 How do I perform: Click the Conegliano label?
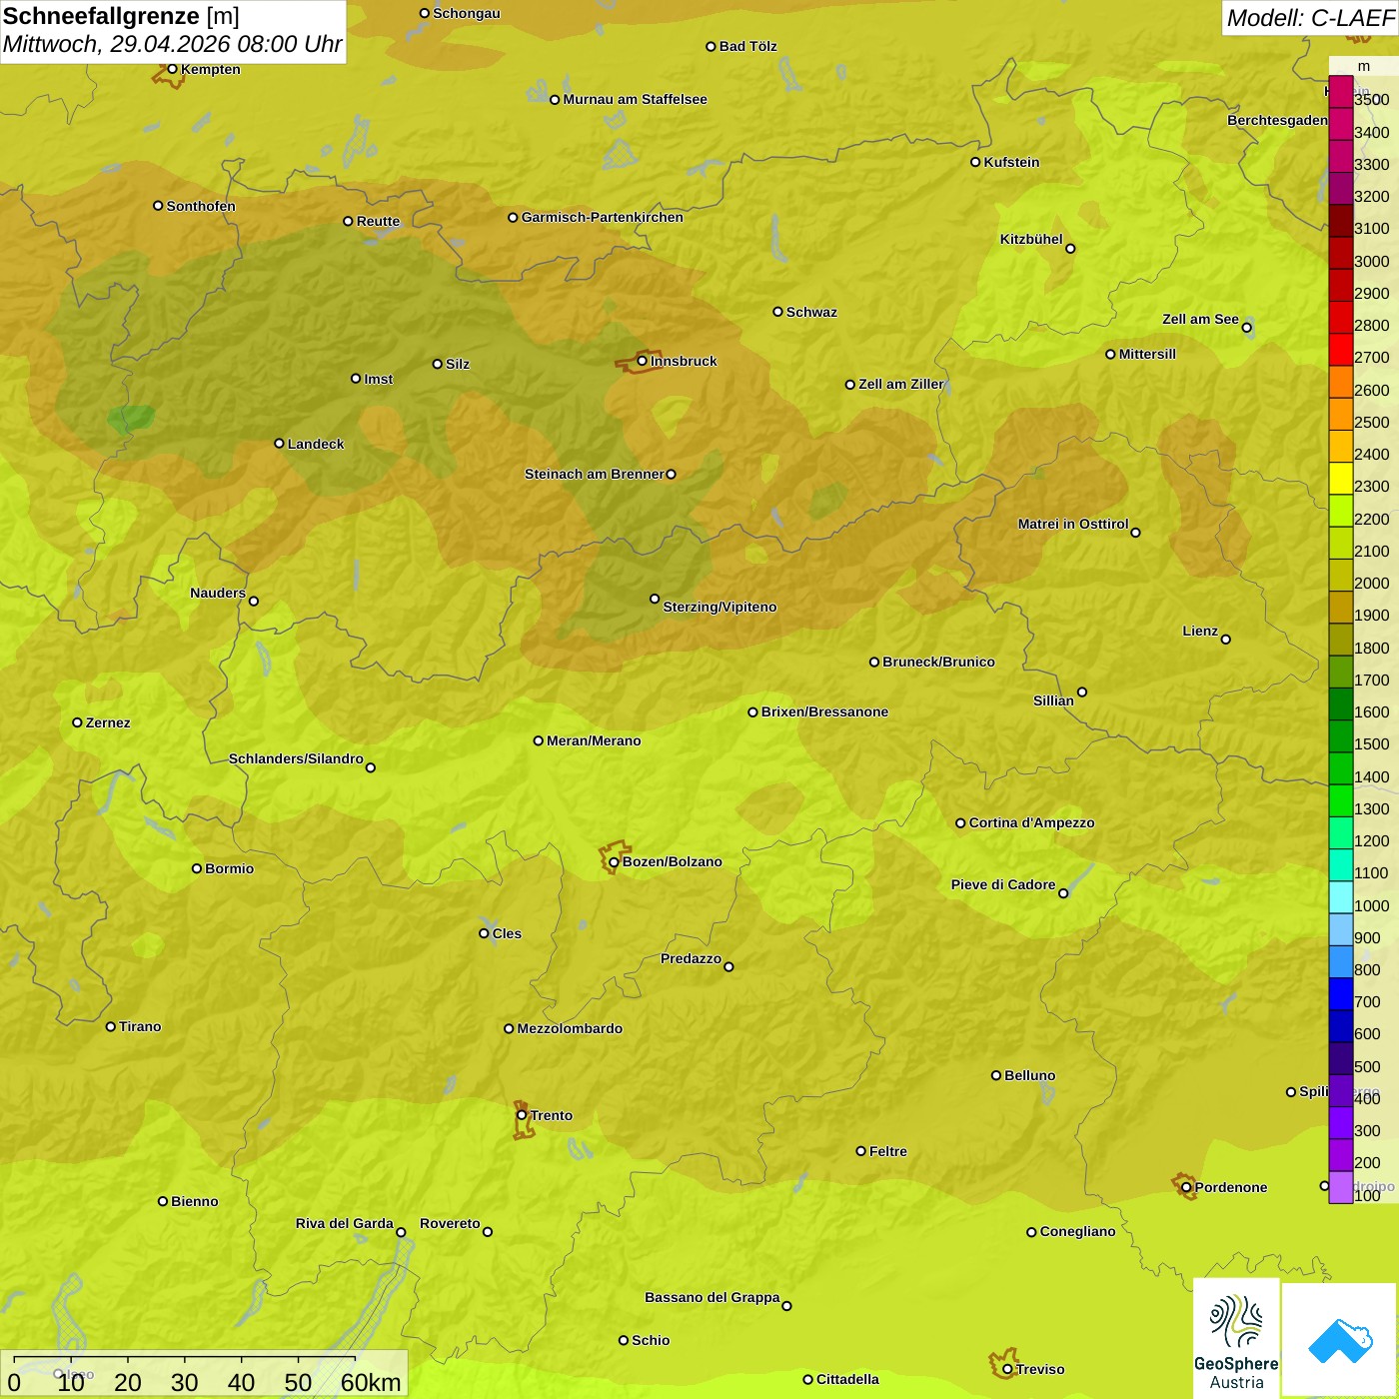pyautogui.click(x=1077, y=1231)
